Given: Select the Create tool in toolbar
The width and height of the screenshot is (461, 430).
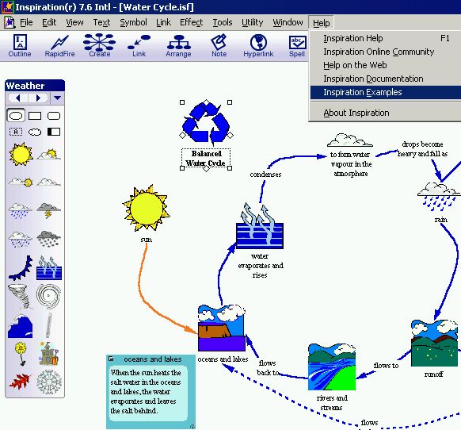Looking at the screenshot, I should (99, 45).
